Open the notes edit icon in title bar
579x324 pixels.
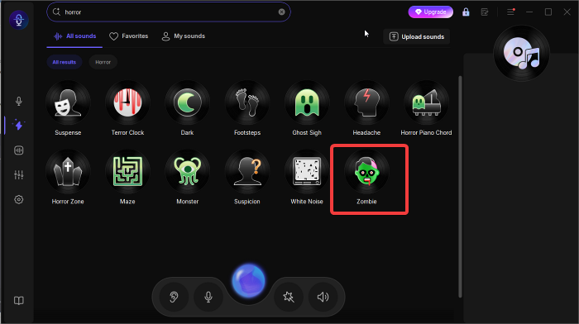coord(485,12)
